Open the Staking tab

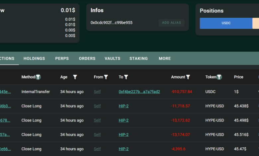pyautogui.click(x=138, y=58)
